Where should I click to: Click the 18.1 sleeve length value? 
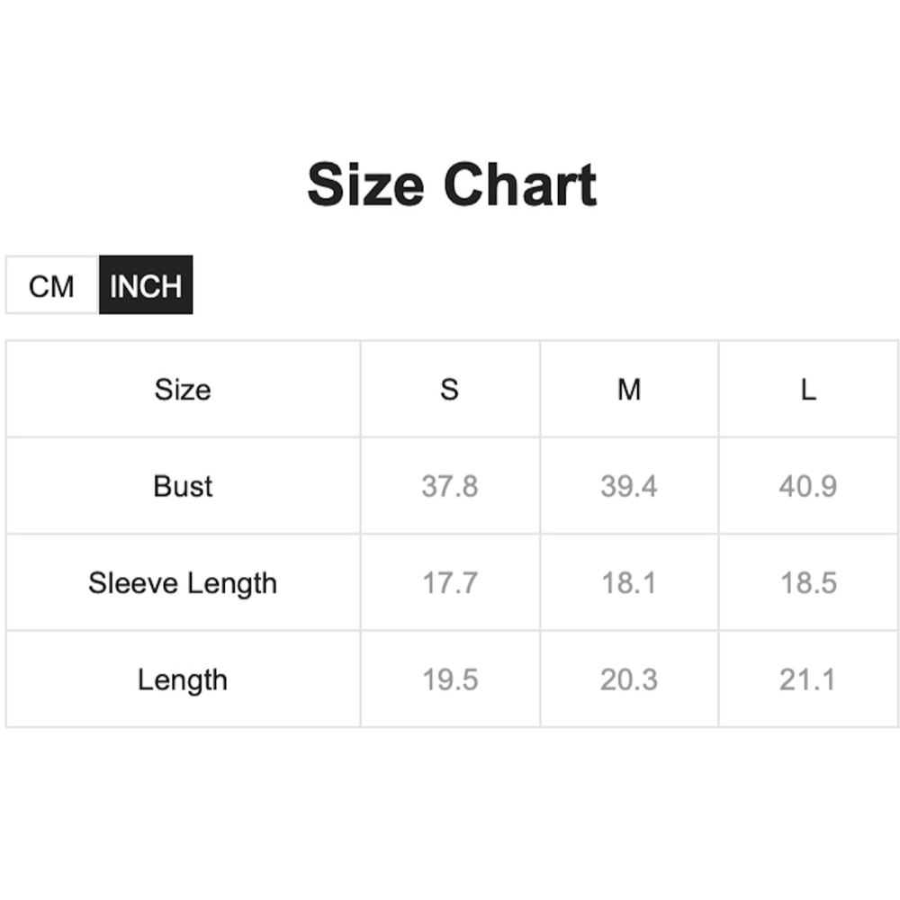(x=629, y=583)
